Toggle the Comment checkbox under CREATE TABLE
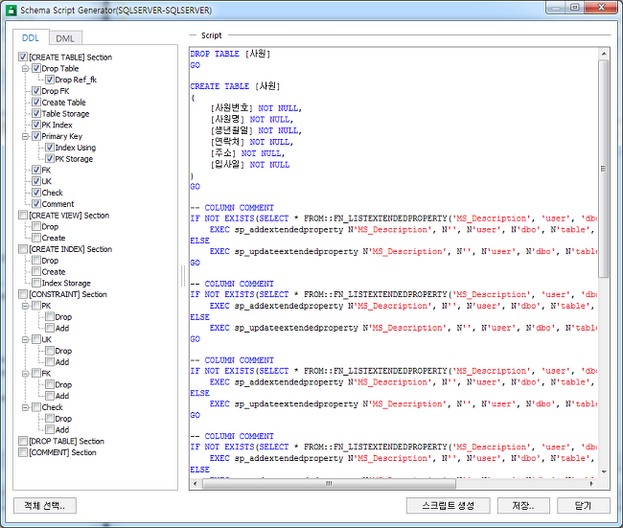 36,204
